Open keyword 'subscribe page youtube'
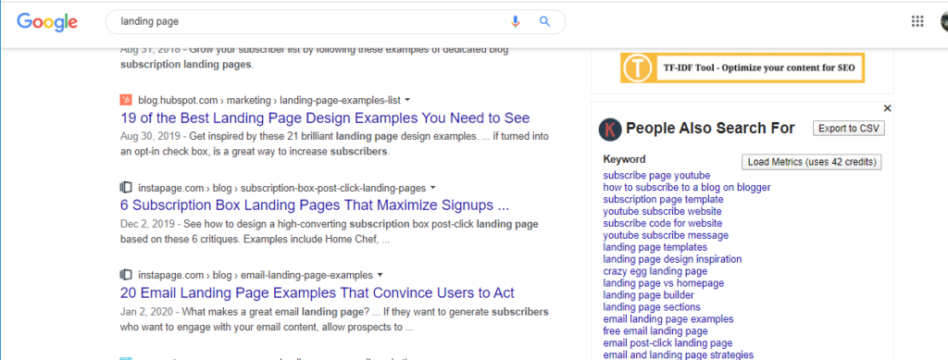 656,176
